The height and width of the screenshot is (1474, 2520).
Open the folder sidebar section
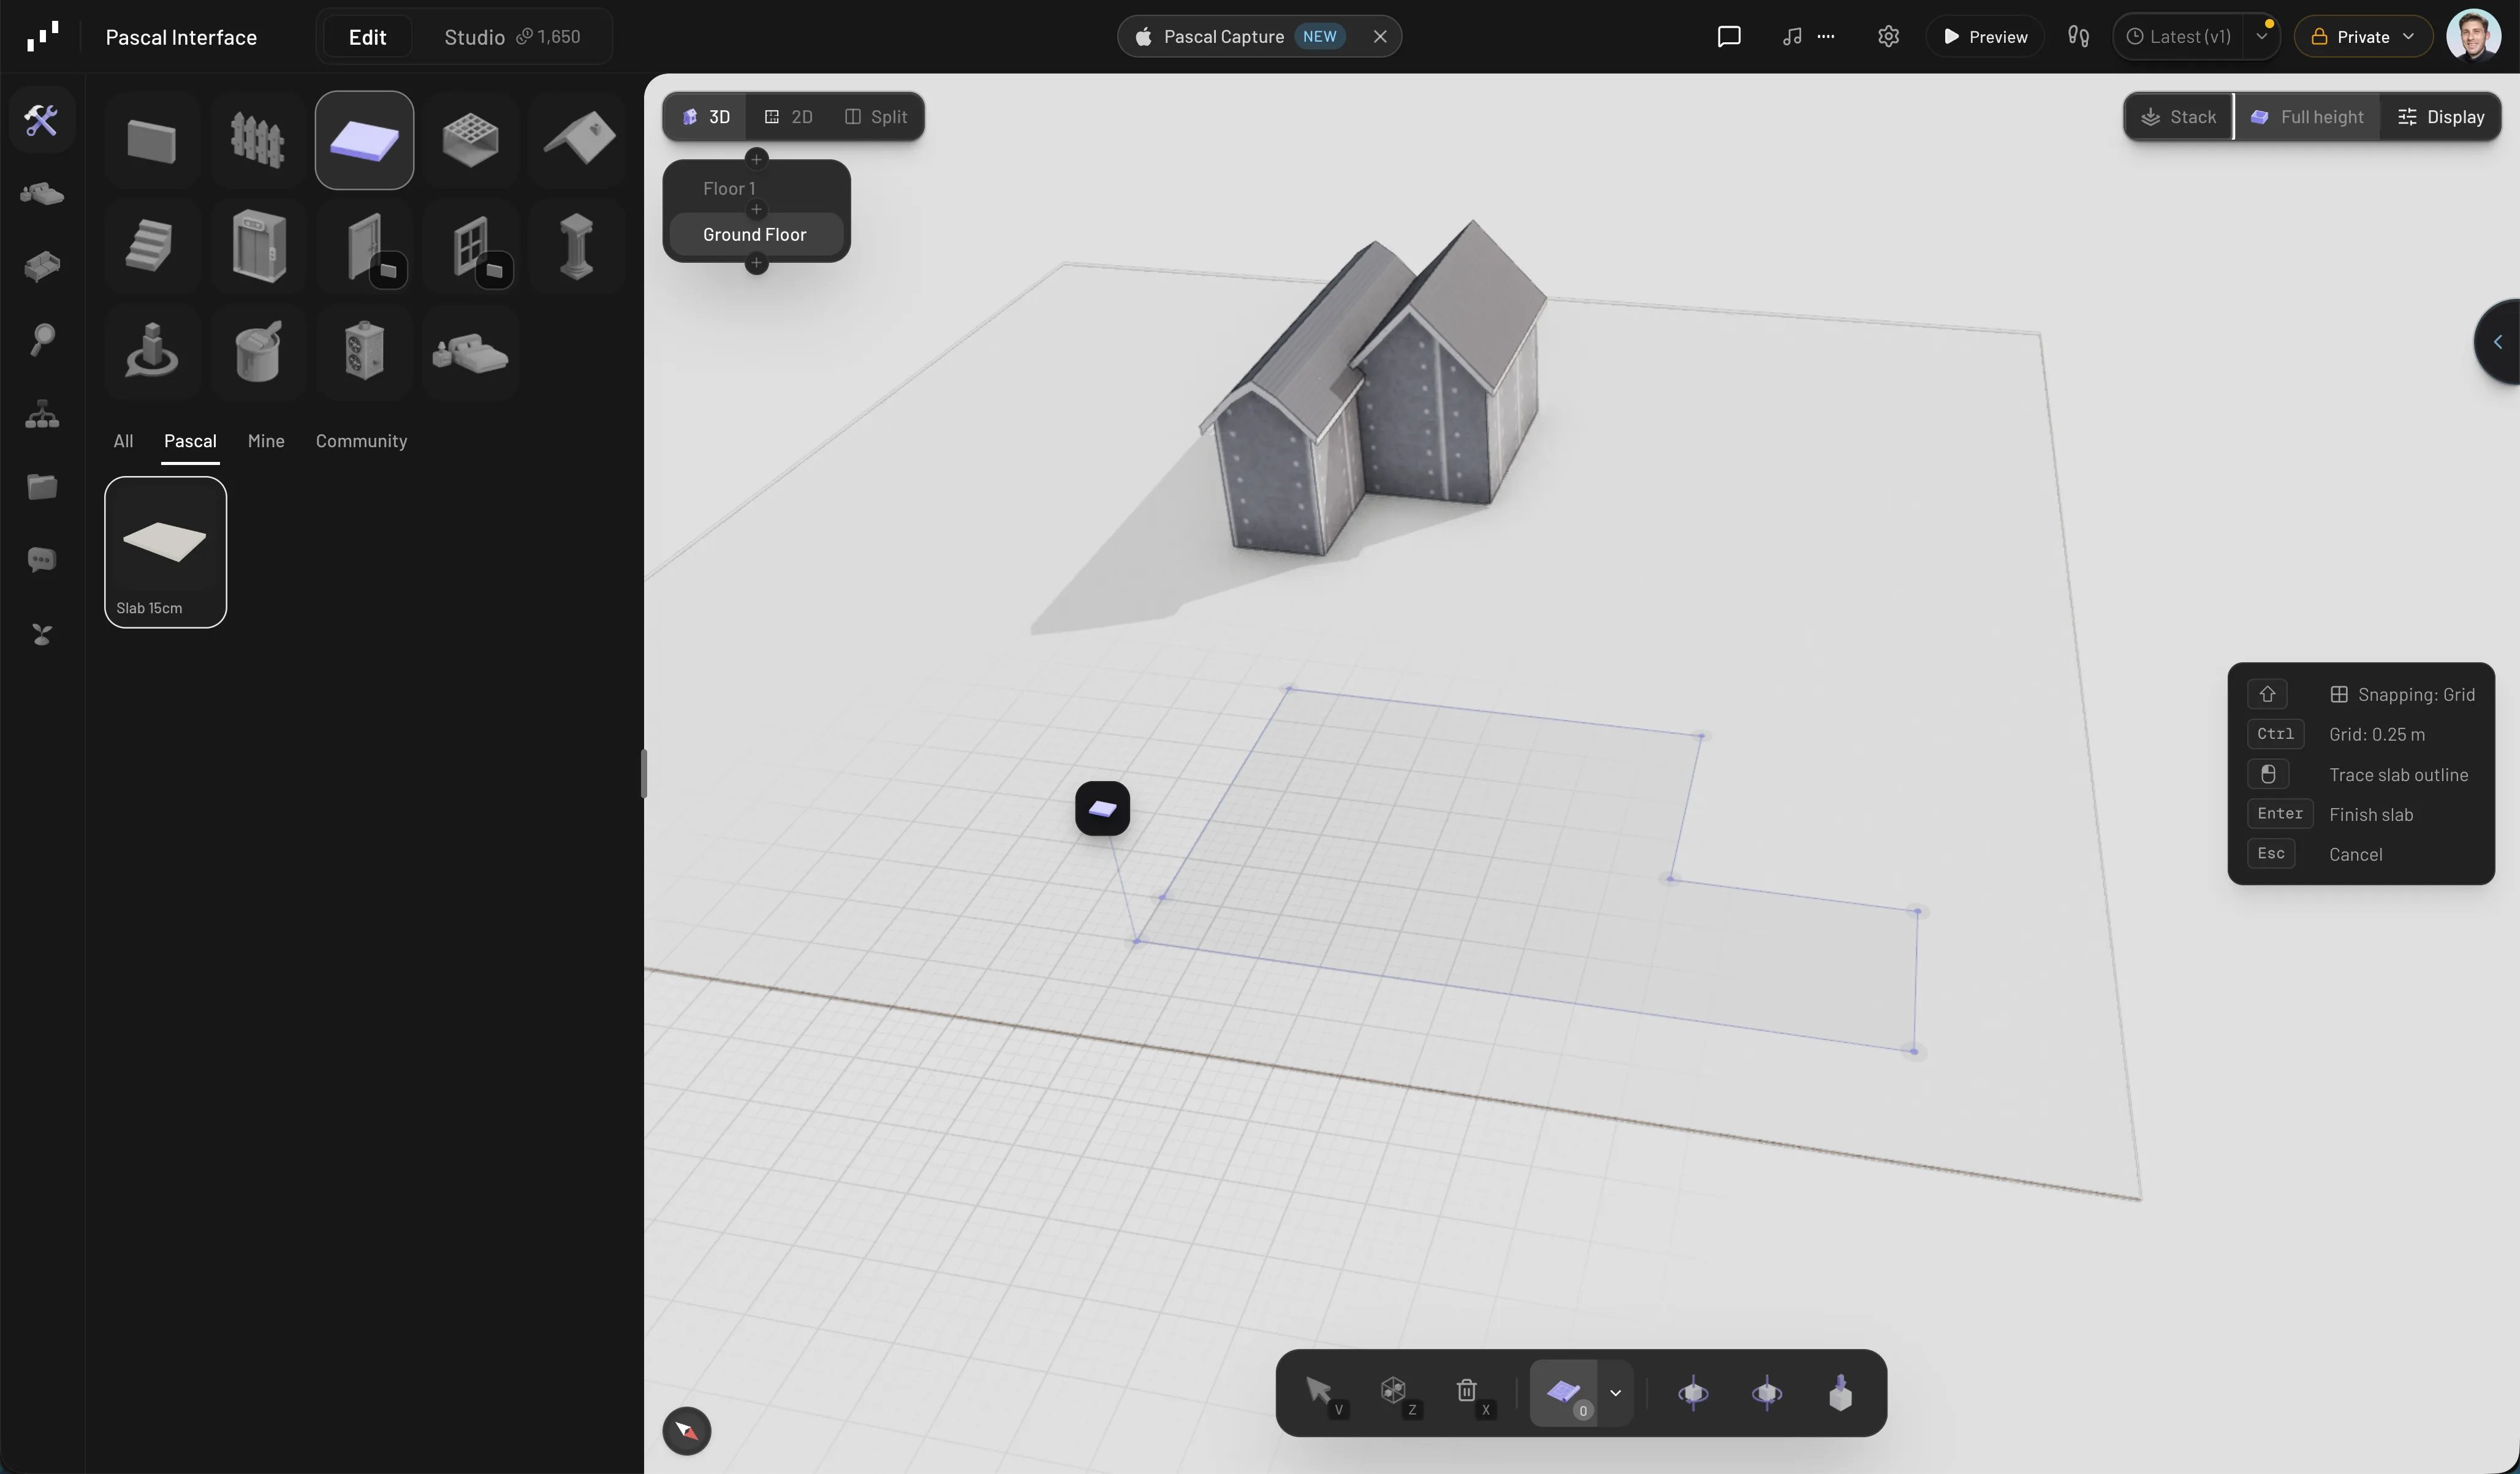tap(42, 487)
